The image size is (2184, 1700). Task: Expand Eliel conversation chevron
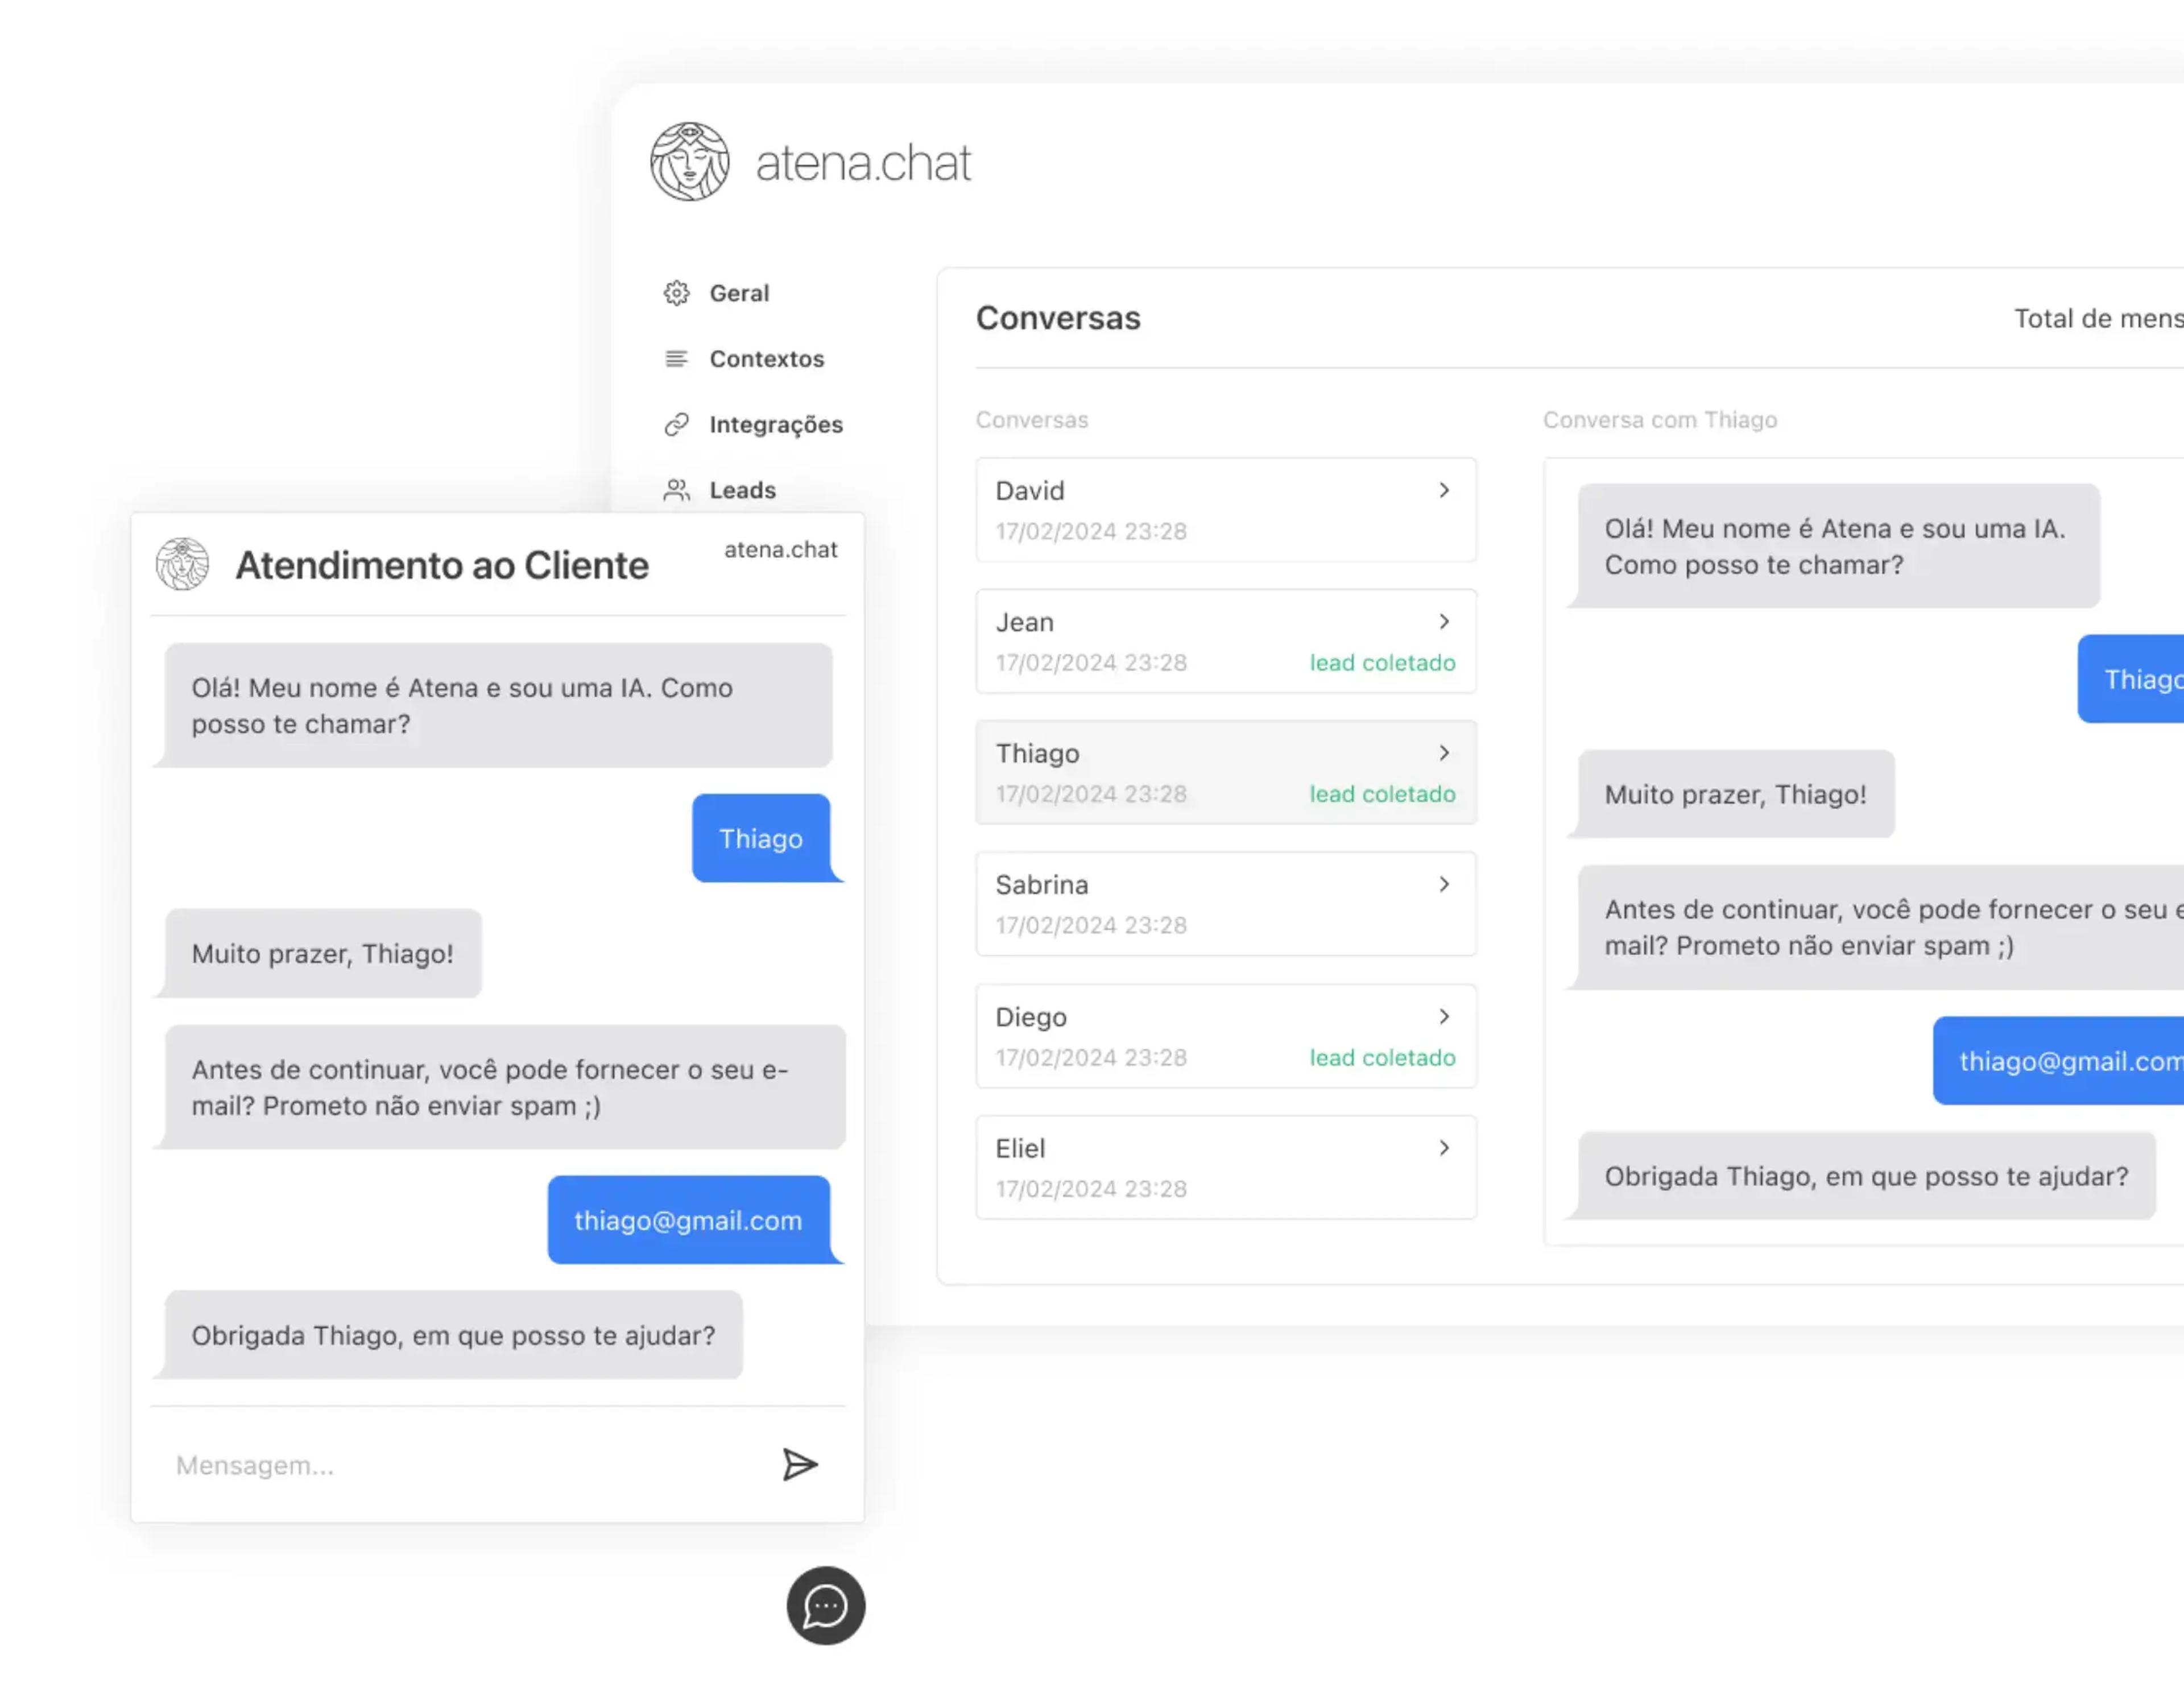(x=1444, y=1148)
